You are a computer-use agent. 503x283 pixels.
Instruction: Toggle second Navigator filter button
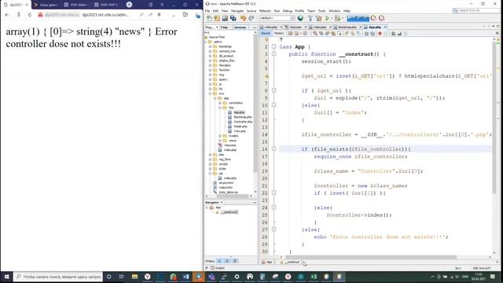click(x=227, y=261)
